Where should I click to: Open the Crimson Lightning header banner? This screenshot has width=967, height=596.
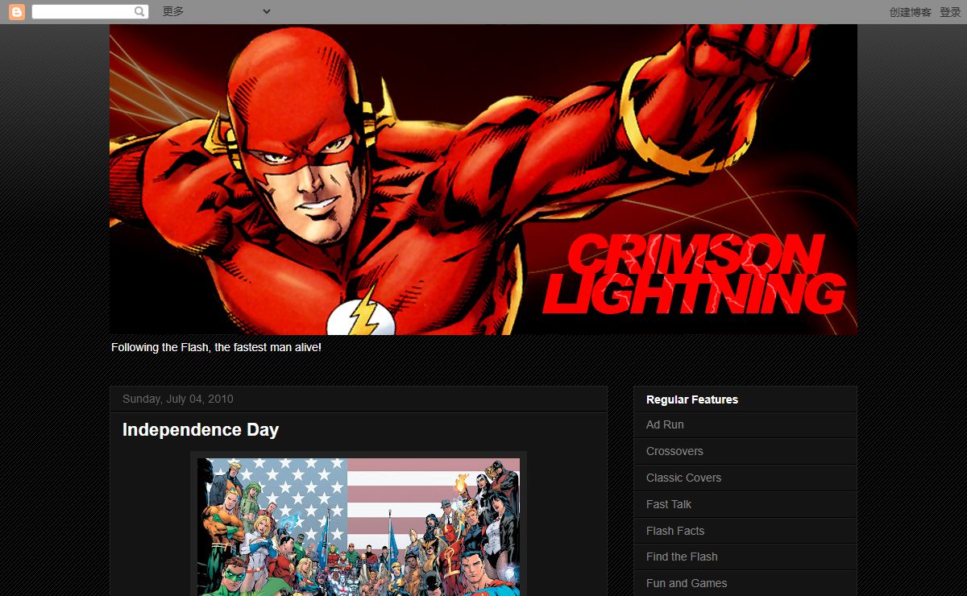tap(483, 180)
